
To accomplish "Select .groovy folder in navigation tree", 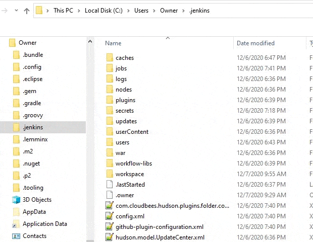I will click(x=33, y=115).
